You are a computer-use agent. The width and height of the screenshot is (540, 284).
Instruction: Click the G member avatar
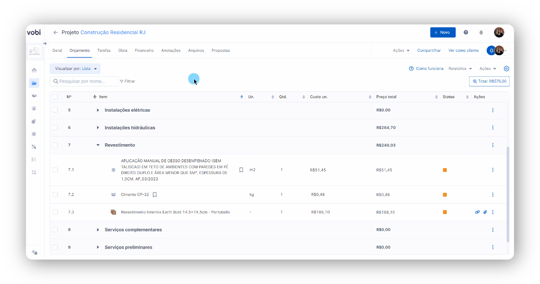491,51
